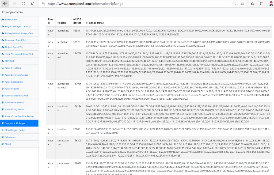Open the Azure IP Lookup page
Viewport: 274px width, 175px height.
pyautogui.click(x=13, y=68)
